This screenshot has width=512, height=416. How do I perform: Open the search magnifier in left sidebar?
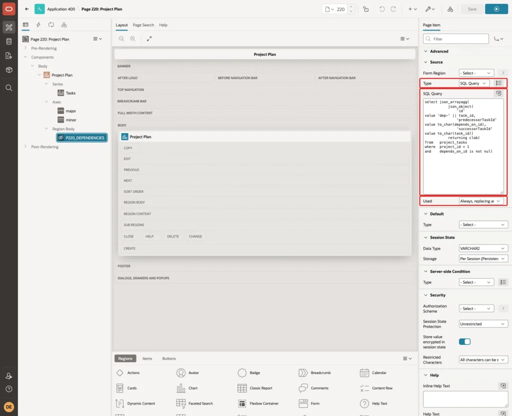[x=9, y=88]
